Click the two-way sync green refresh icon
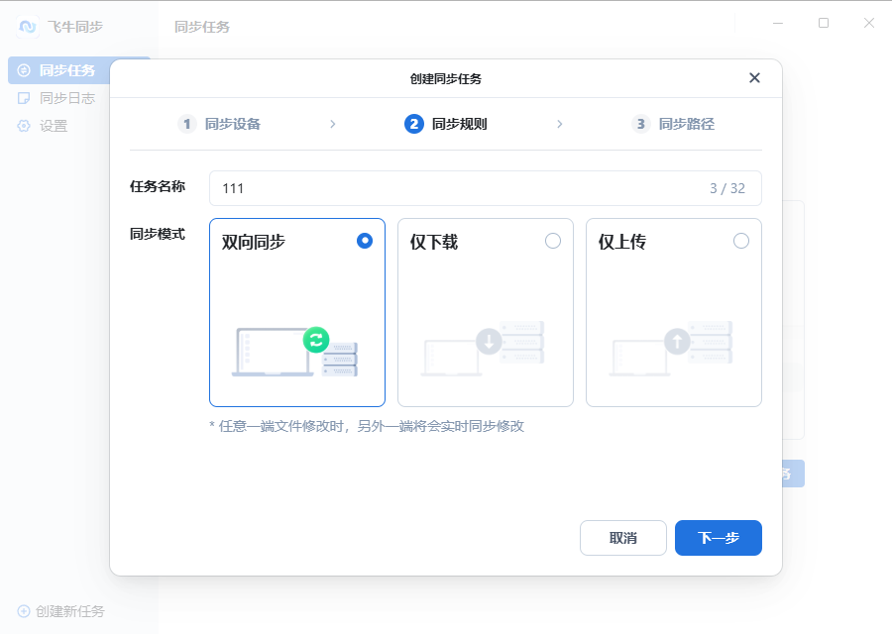Viewport: 892px width, 634px height. tap(316, 340)
